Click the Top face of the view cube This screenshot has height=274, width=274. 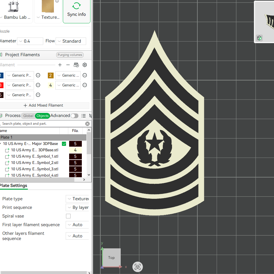(112, 258)
